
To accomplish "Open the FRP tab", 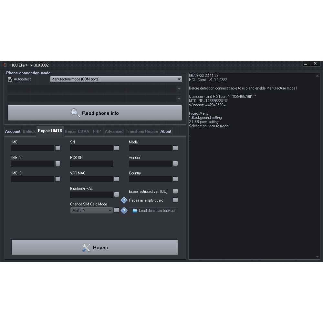I will [x=97, y=131].
